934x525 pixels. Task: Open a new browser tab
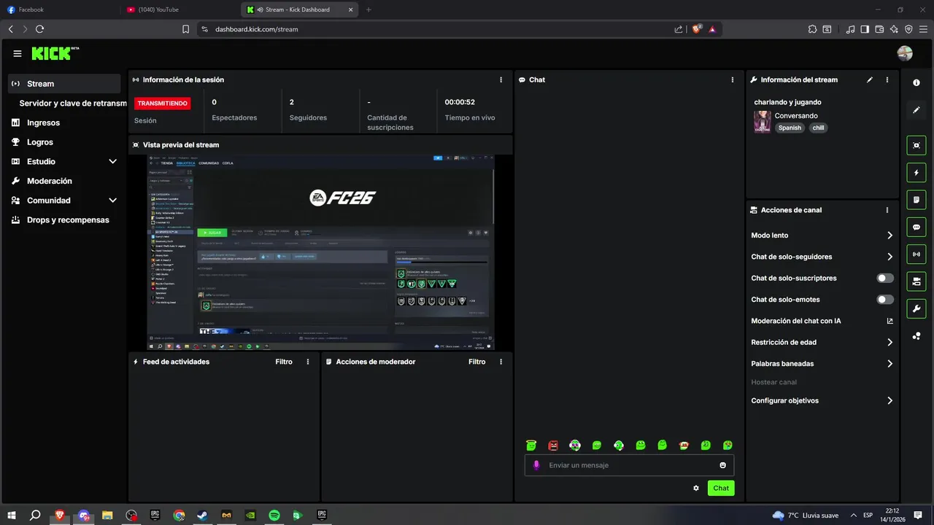tap(368, 9)
